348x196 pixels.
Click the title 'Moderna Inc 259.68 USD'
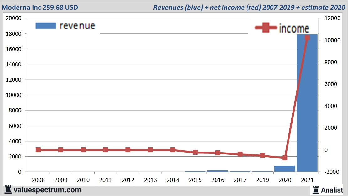click(40, 7)
